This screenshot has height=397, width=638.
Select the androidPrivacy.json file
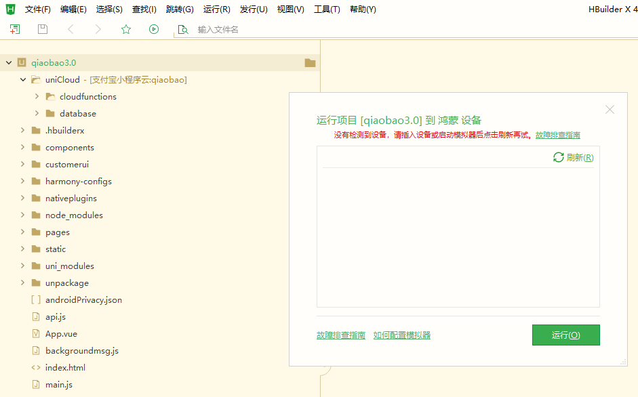tap(84, 300)
